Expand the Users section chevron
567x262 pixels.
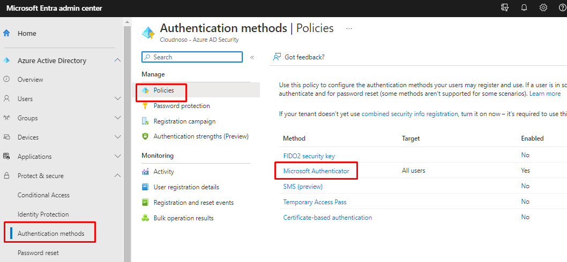click(x=118, y=99)
